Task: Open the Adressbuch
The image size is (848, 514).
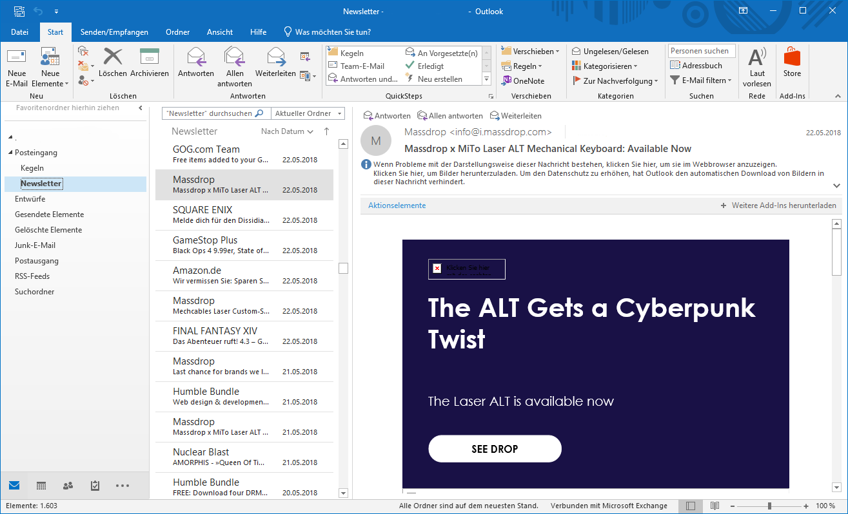Action: tap(696, 66)
